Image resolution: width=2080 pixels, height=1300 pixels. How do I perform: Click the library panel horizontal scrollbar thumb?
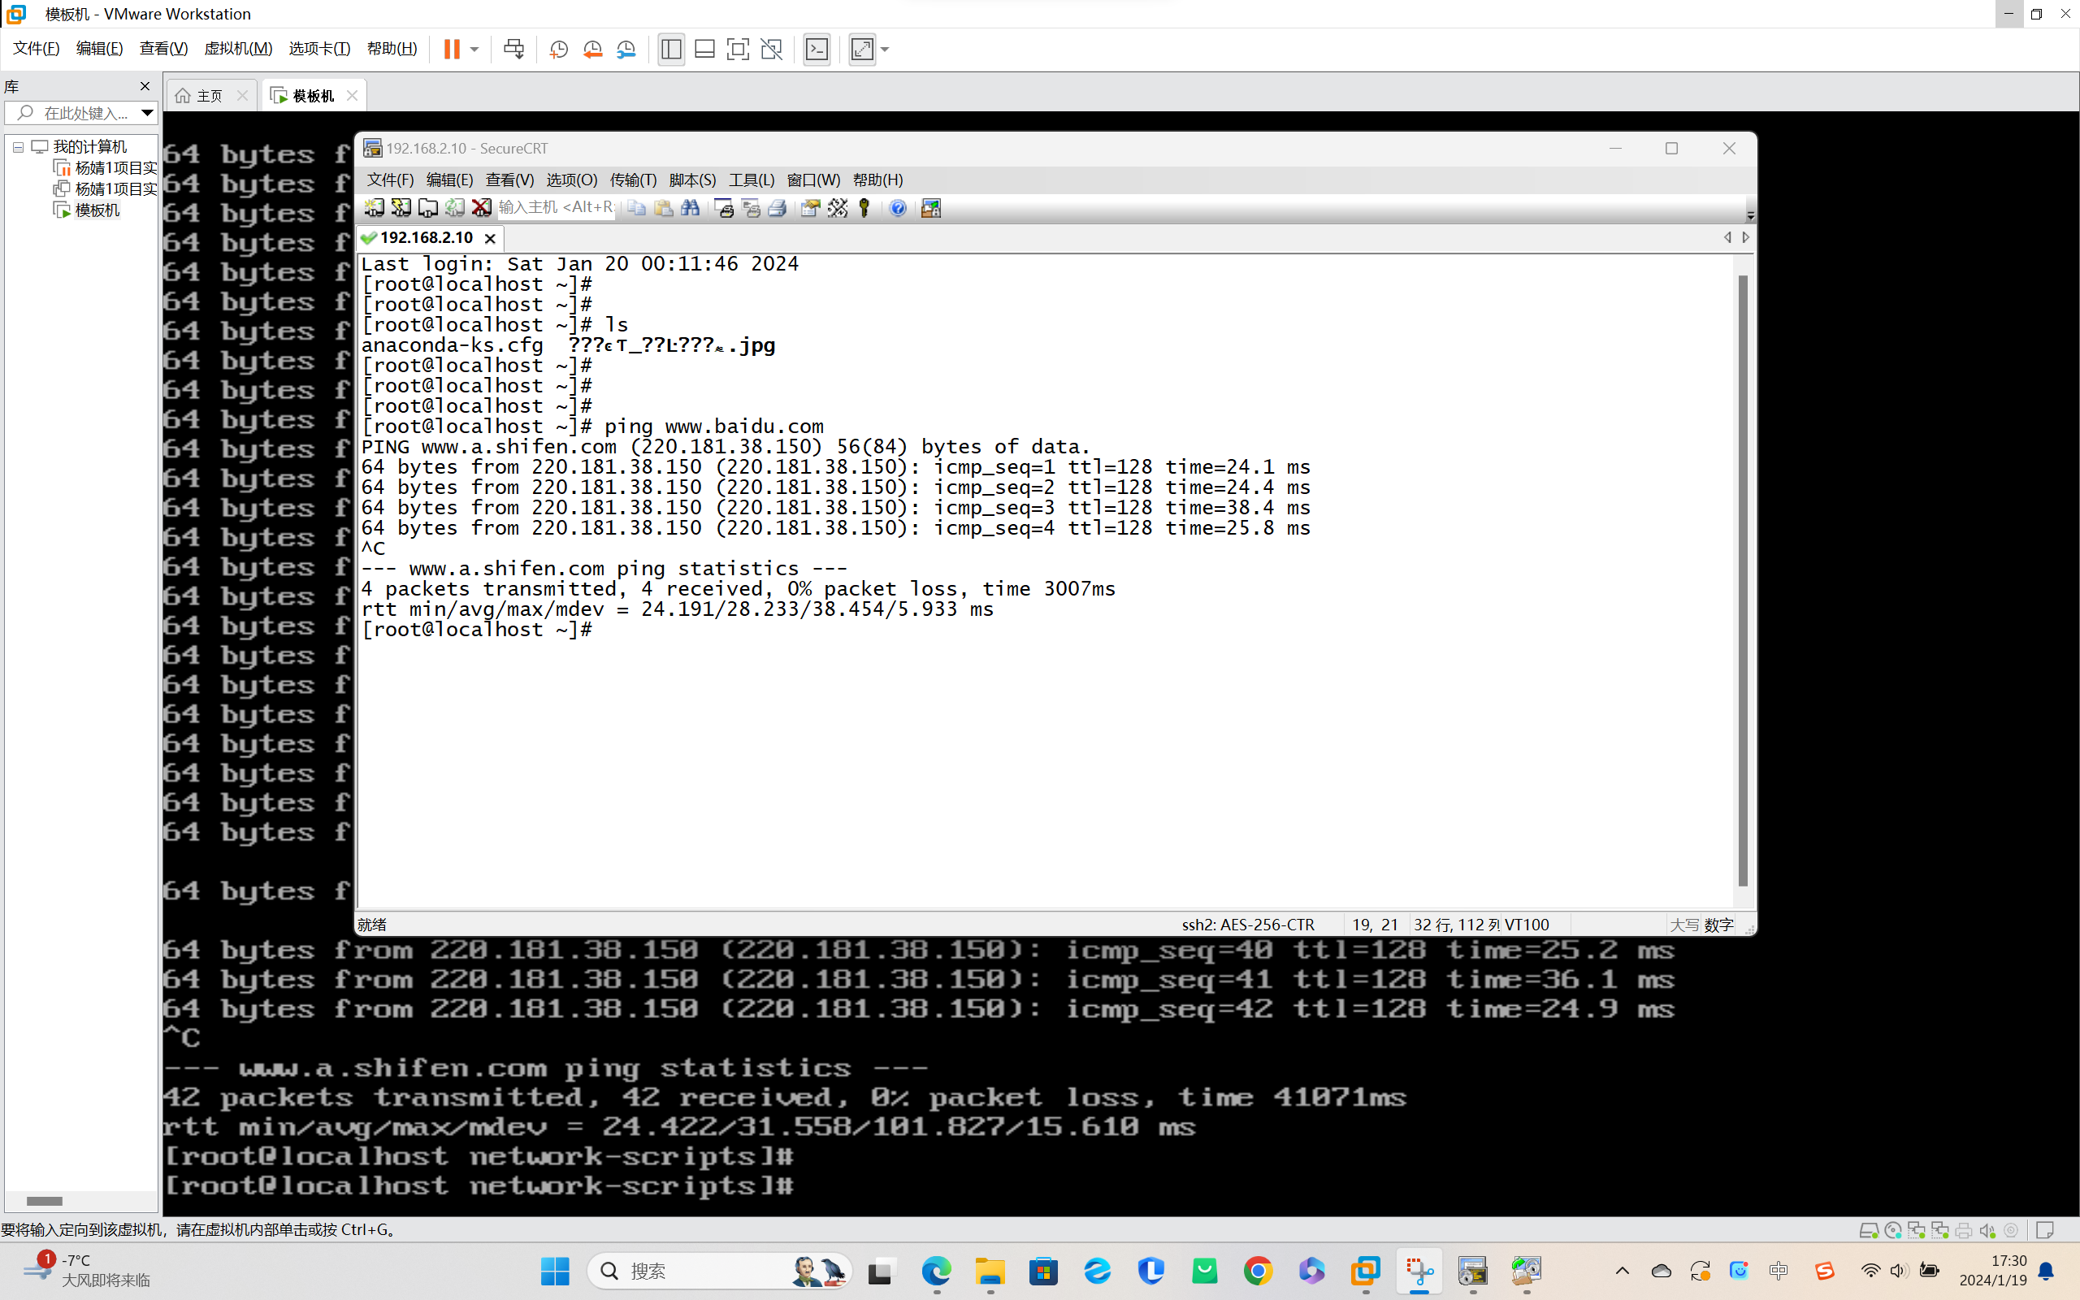(x=44, y=1201)
